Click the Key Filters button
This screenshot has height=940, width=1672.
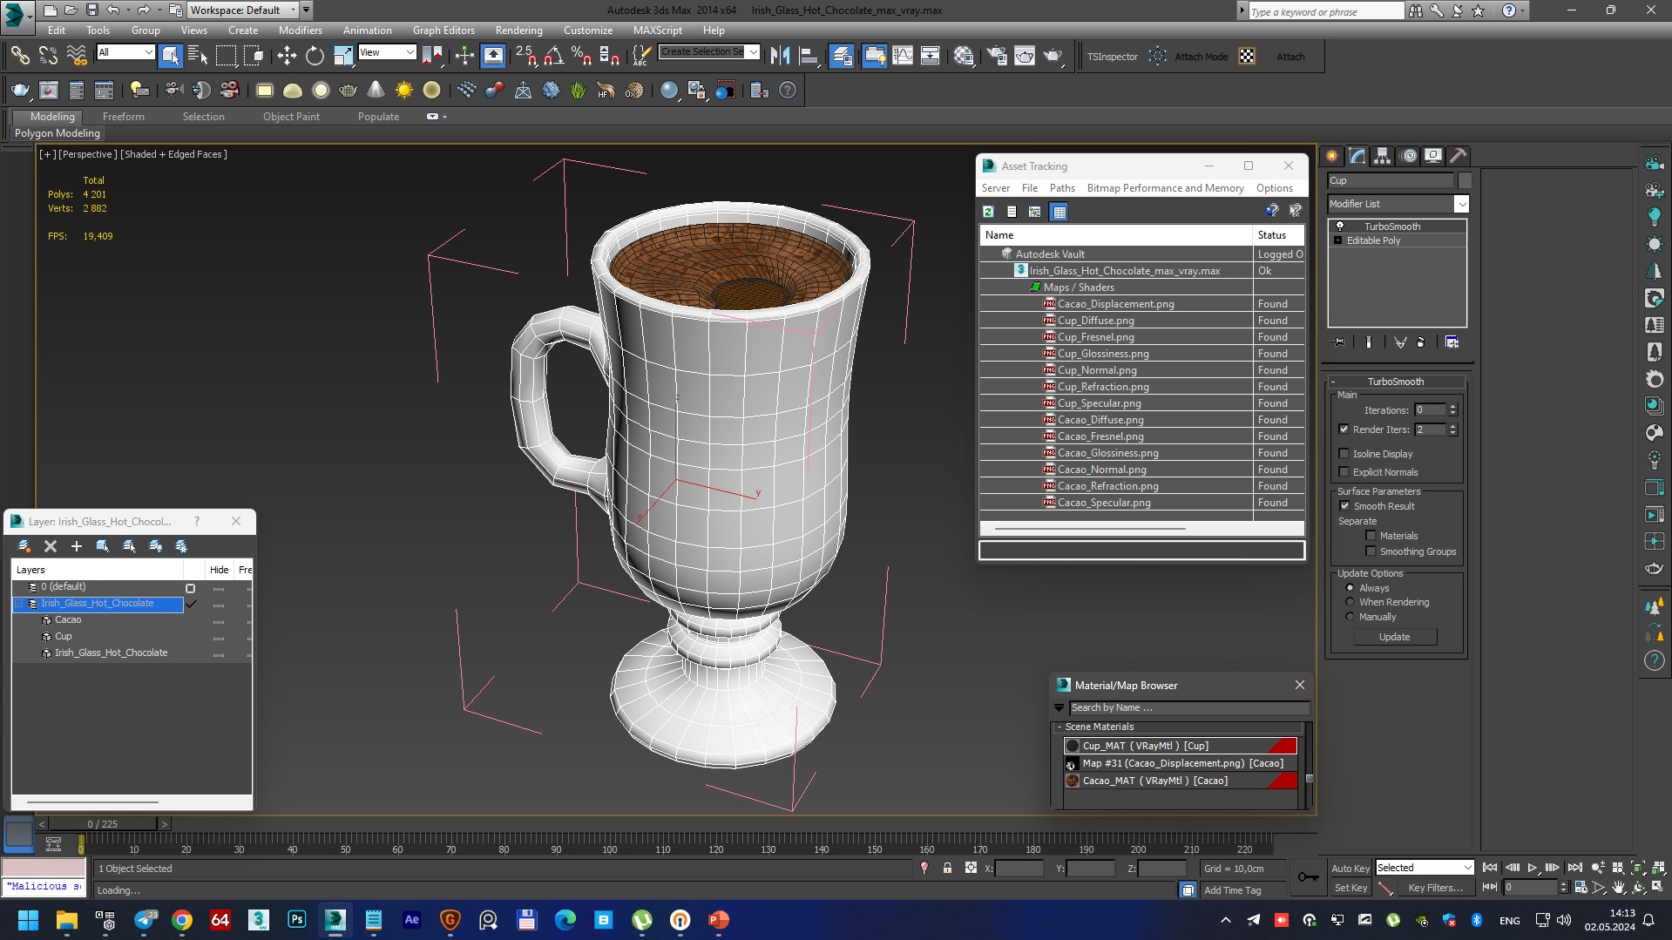coord(1434,888)
